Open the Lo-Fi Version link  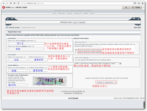point(73,98)
